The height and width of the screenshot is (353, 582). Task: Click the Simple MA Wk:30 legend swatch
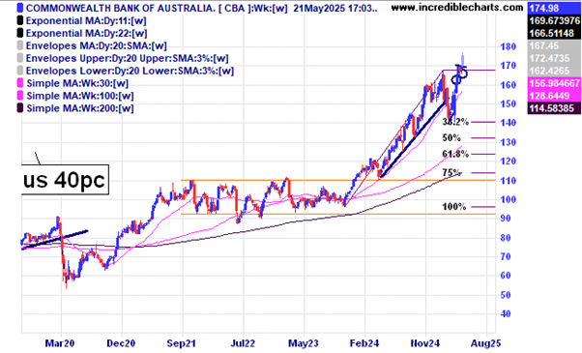click(x=20, y=83)
